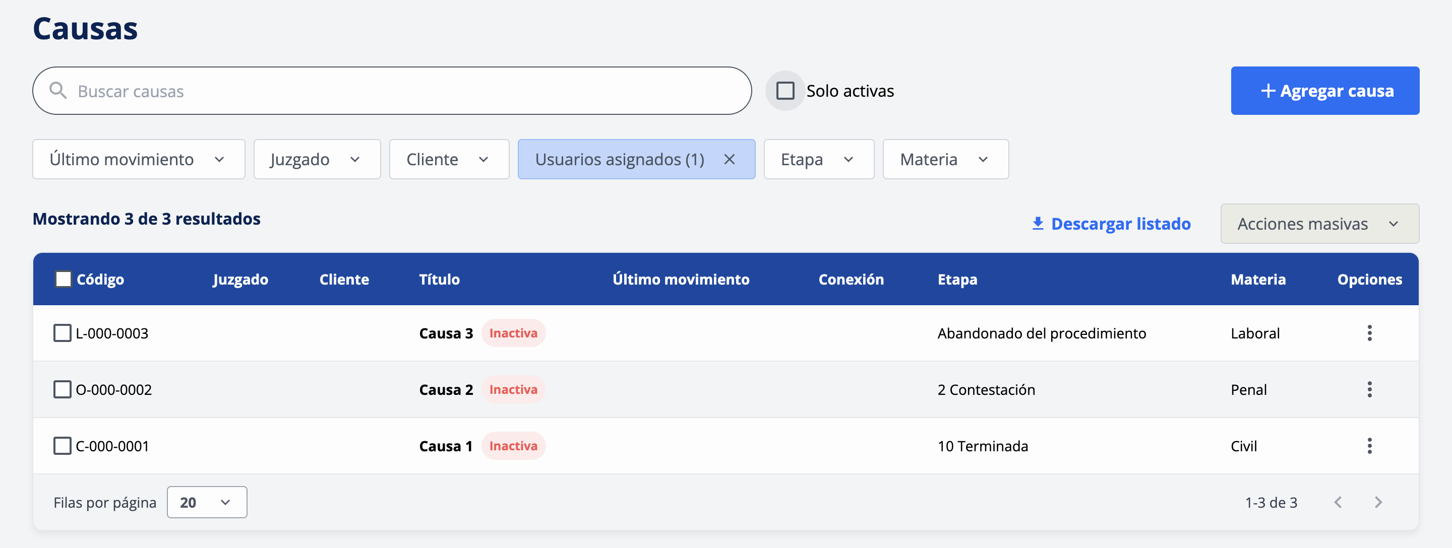This screenshot has height=548, width=1452.
Task: Expand the Acciones masivas dropdown
Action: (1319, 224)
